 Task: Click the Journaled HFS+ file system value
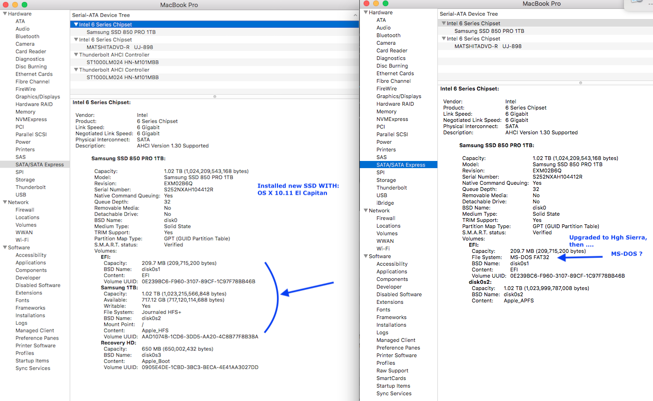click(161, 312)
